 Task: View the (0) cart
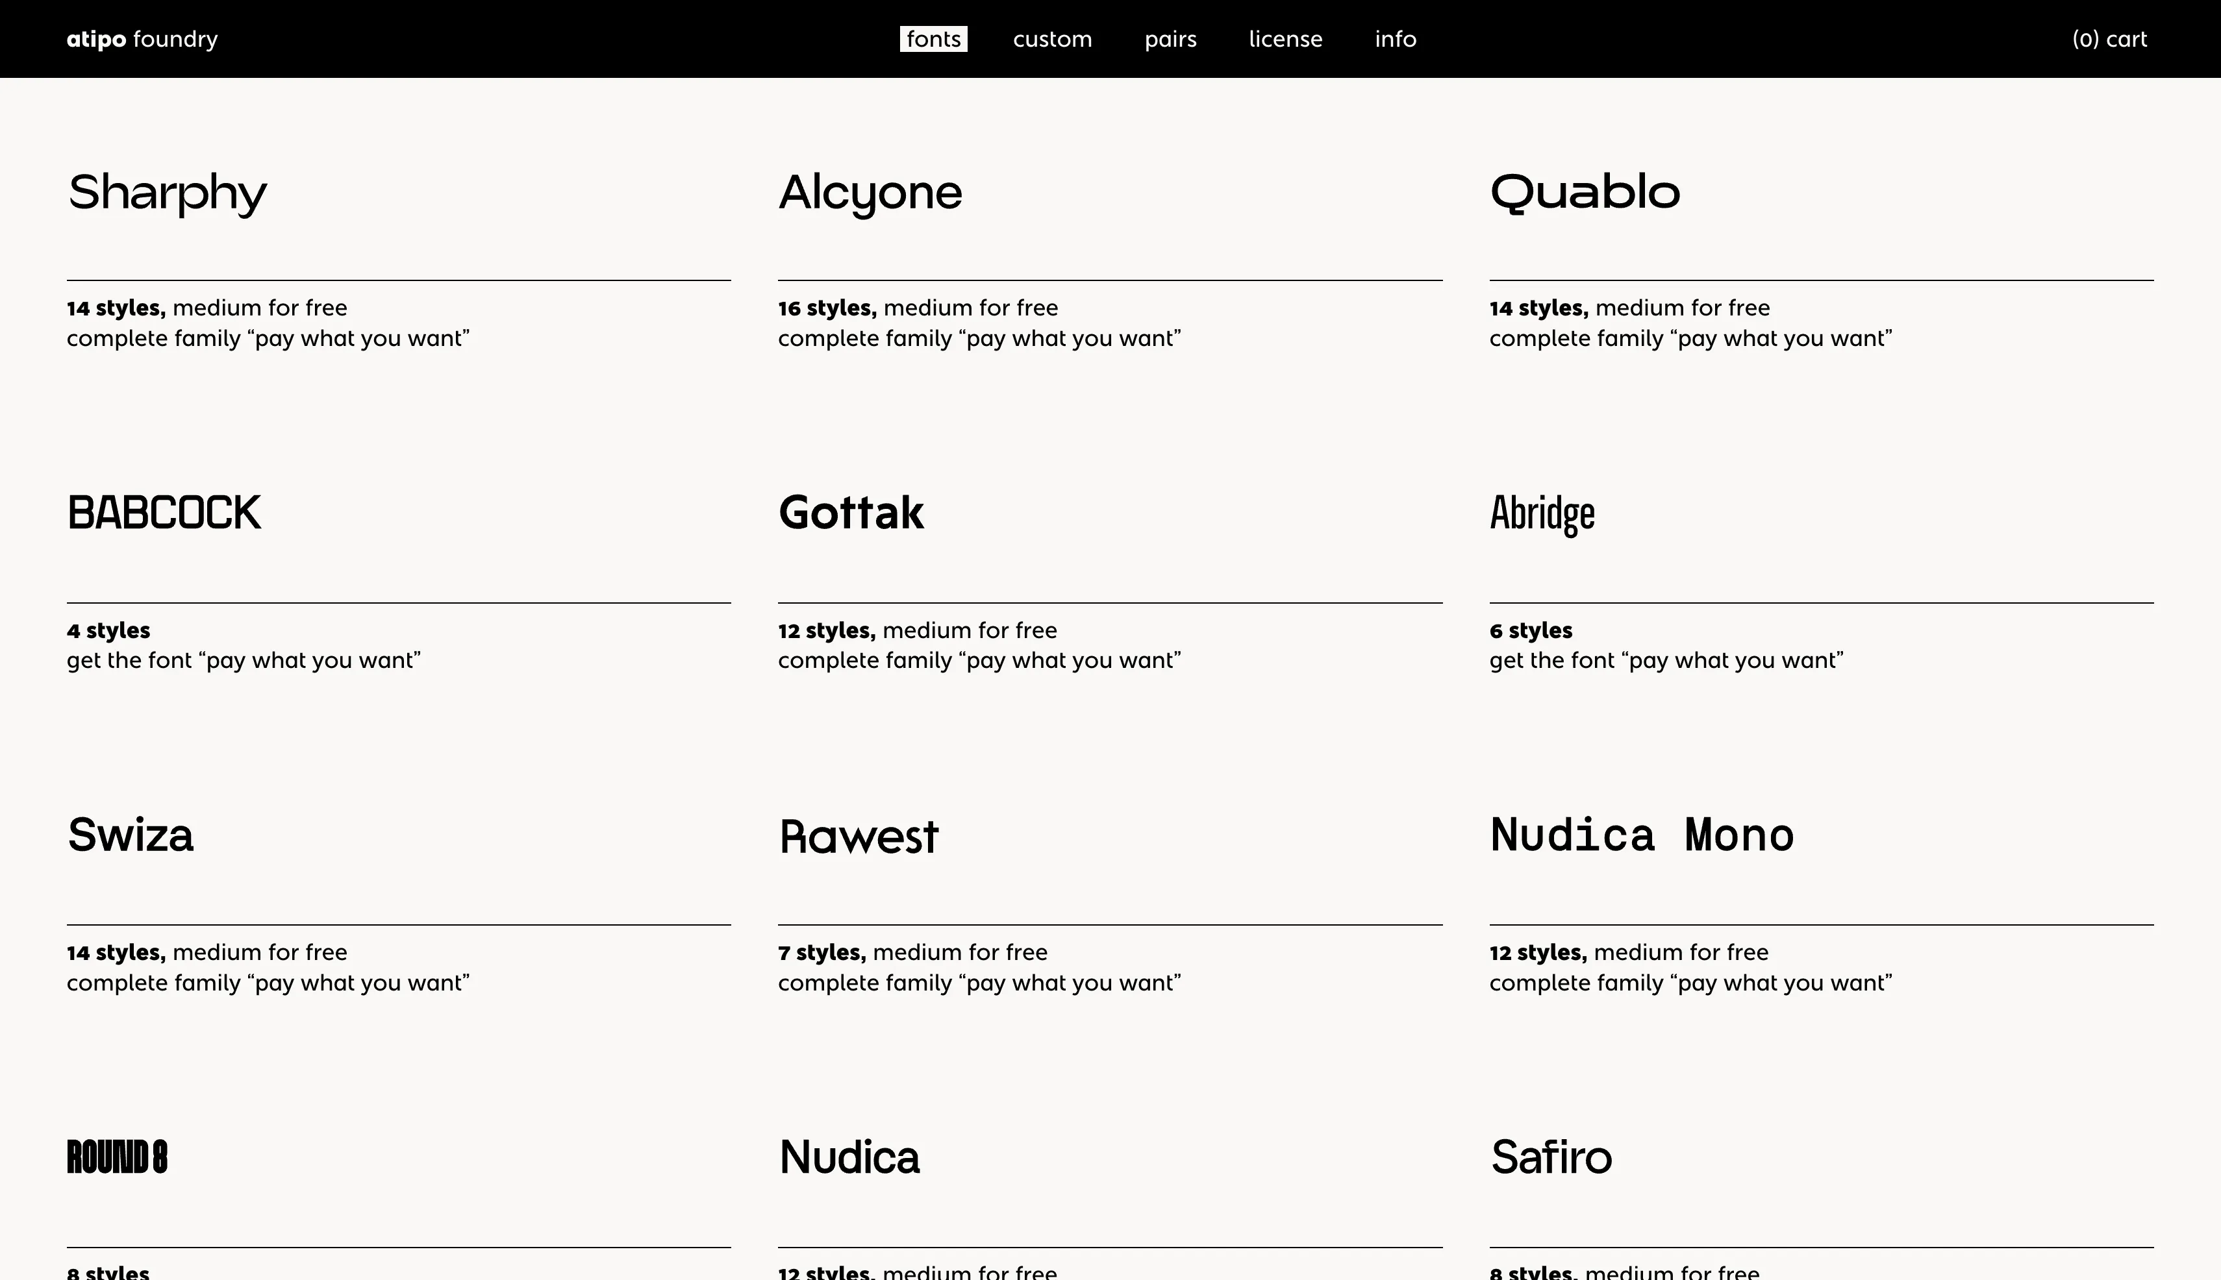point(2109,39)
